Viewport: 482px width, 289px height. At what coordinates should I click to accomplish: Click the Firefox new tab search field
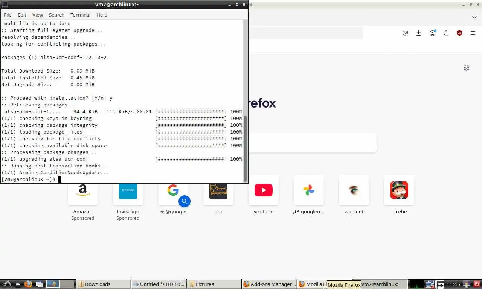tap(312, 143)
